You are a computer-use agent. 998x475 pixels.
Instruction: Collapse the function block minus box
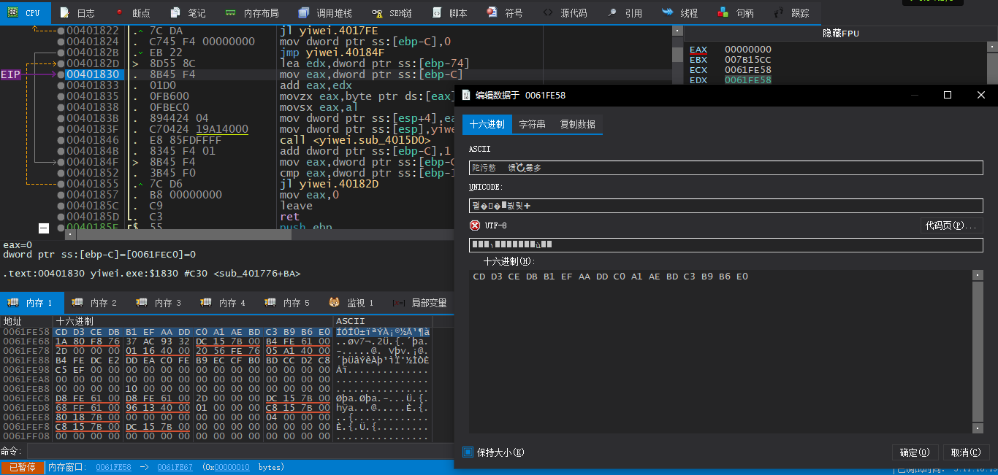(x=44, y=228)
